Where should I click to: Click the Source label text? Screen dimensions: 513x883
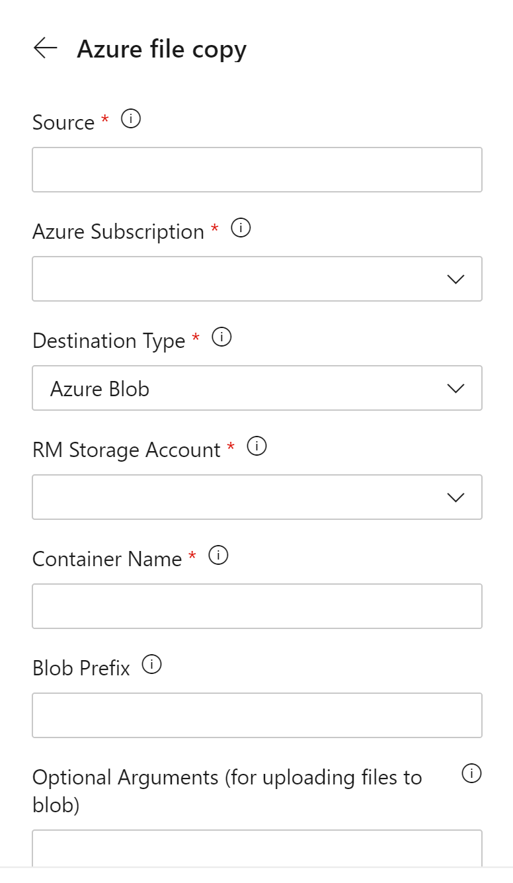pos(63,122)
